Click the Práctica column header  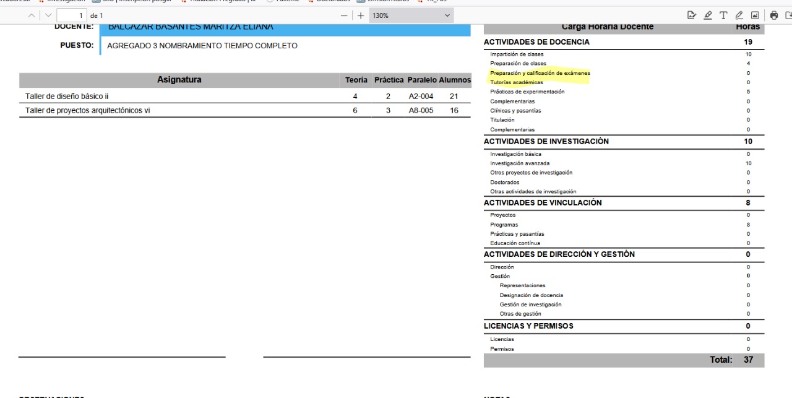click(x=389, y=80)
